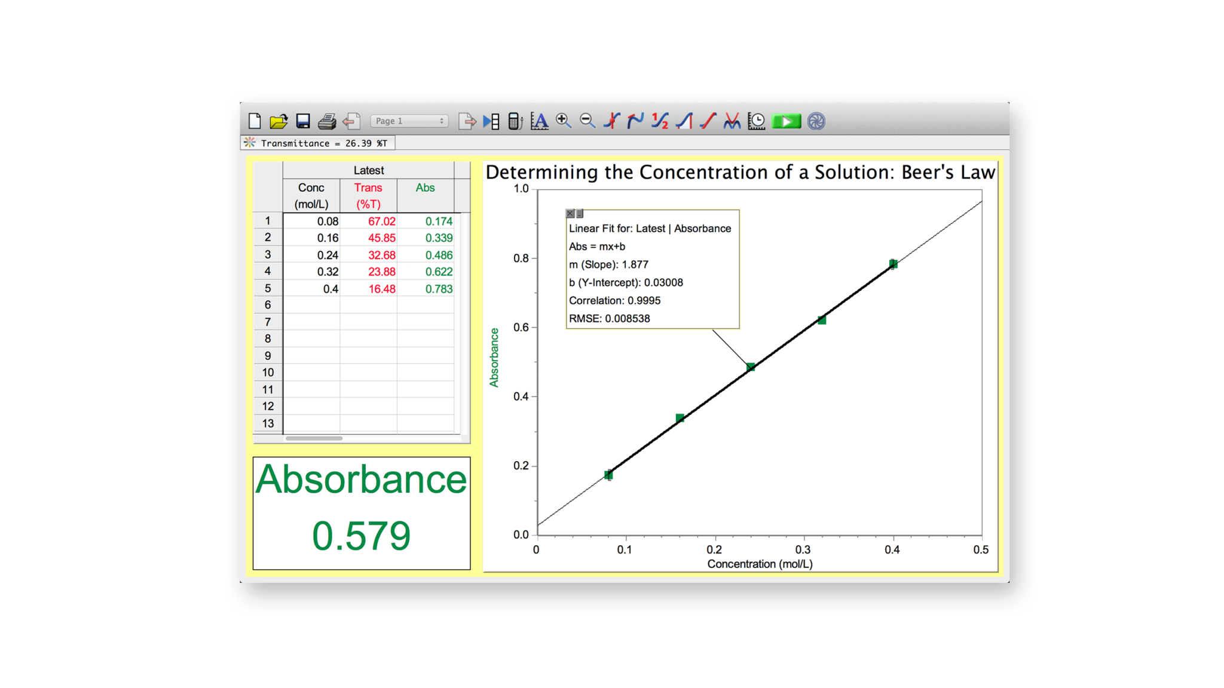This screenshot has height=688, width=1224.
Task: Open the Data Collection clock settings
Action: (x=757, y=121)
